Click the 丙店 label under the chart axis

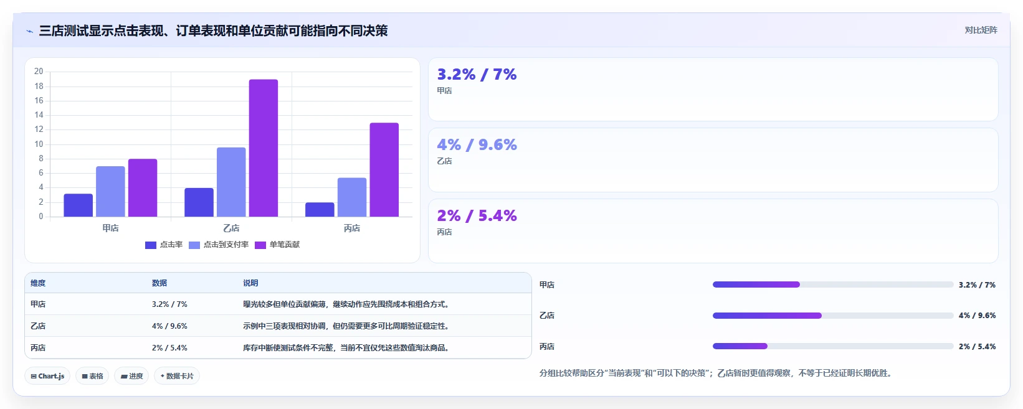tap(352, 228)
